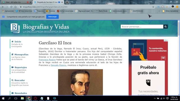180x101 pixels.
Task: Open ES Full Adventistas bookmark
Action: click(65, 11)
